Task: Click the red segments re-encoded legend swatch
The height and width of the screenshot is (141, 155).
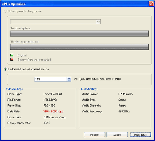Action: 12,59
